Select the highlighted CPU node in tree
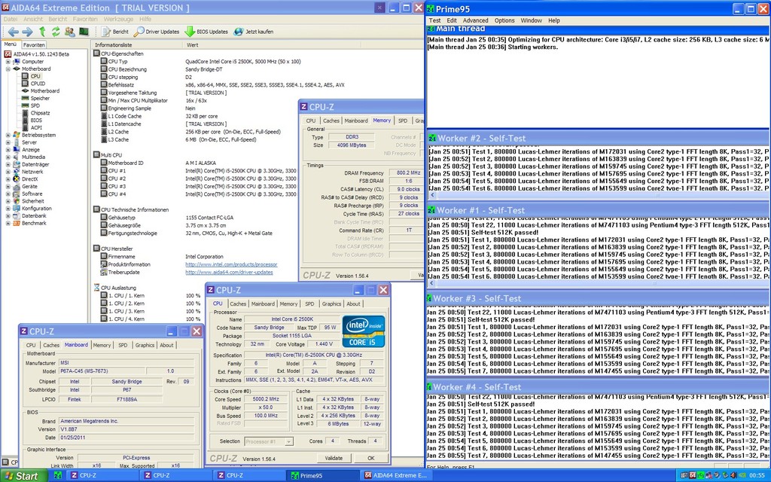This screenshot has height=482, width=771. point(35,76)
